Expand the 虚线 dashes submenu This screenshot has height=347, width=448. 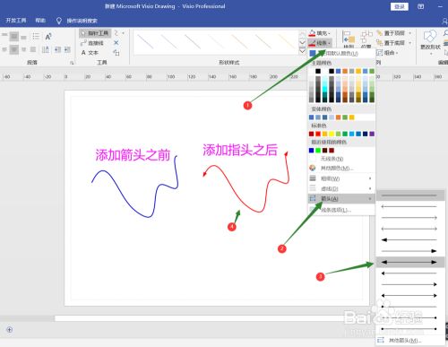click(x=341, y=188)
